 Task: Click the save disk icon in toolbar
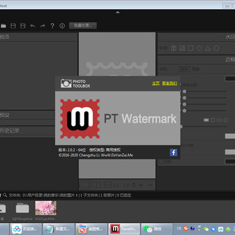[x=13, y=26]
